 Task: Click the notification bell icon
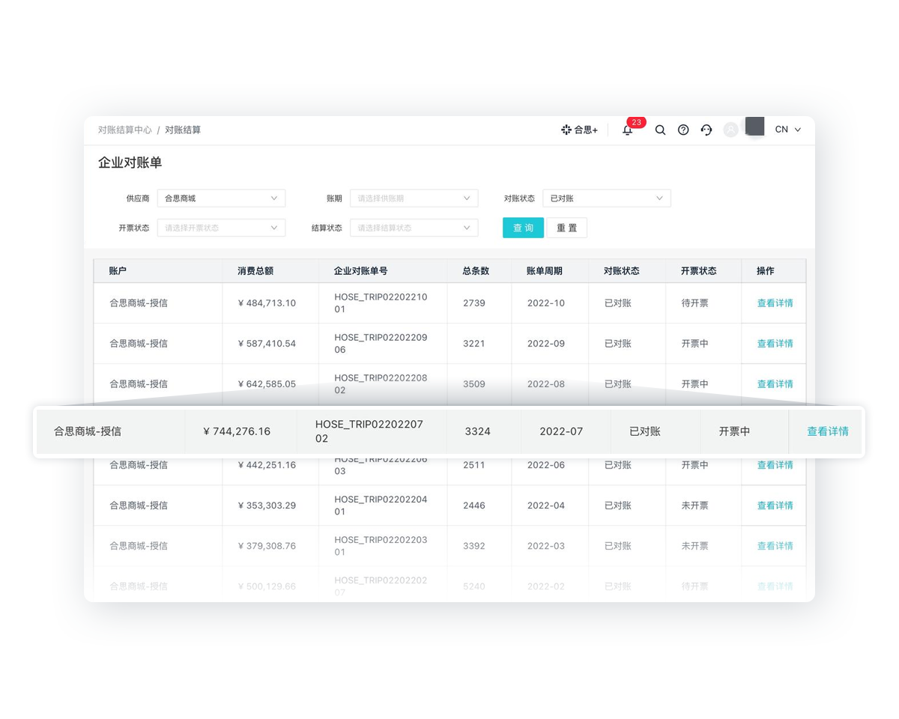[628, 130]
